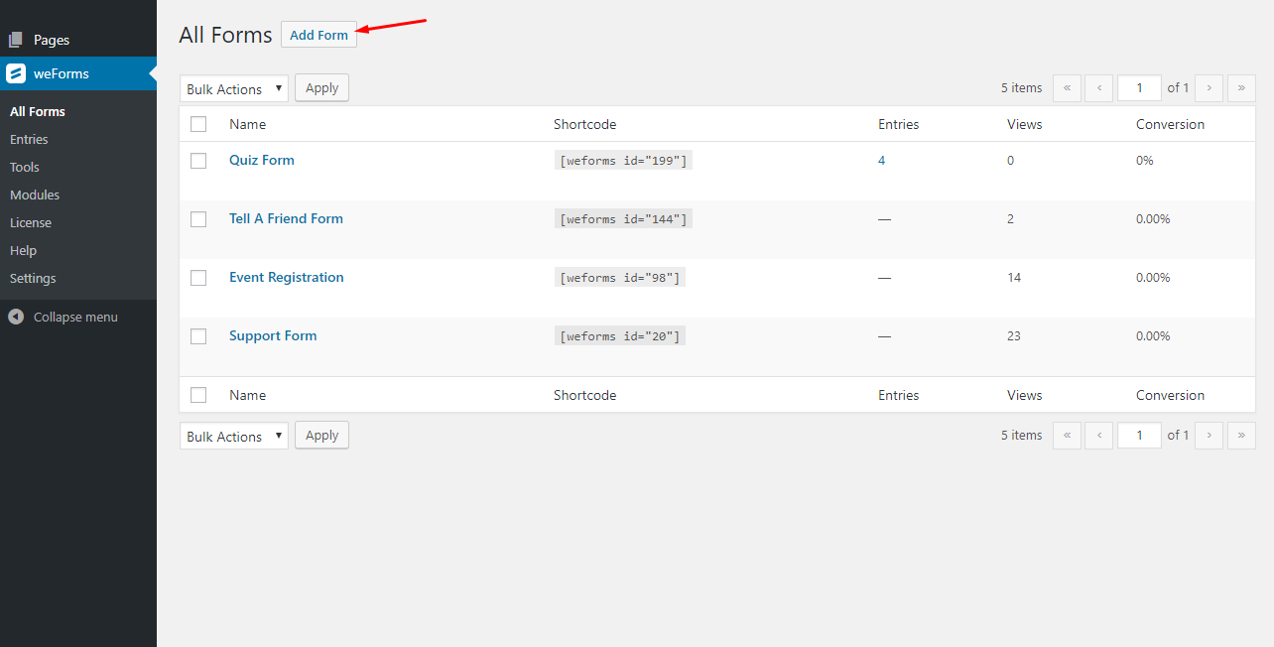1274x647 pixels.
Task: Open the Event Registration form link
Action: click(287, 277)
